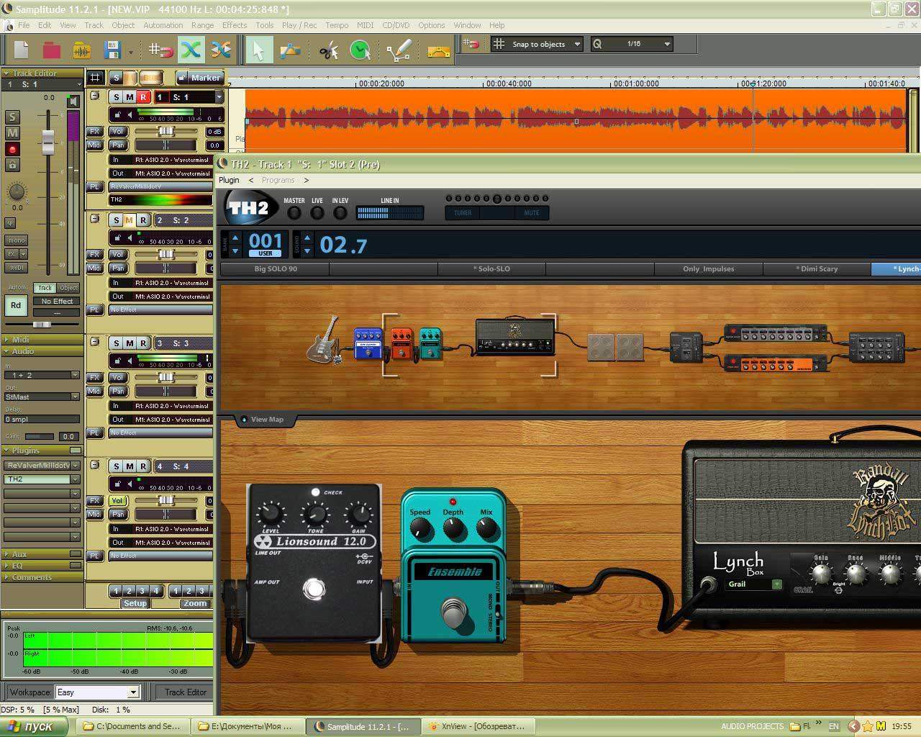Click the Tuner button in TH2
This screenshot has height=737, width=921.
click(x=463, y=213)
